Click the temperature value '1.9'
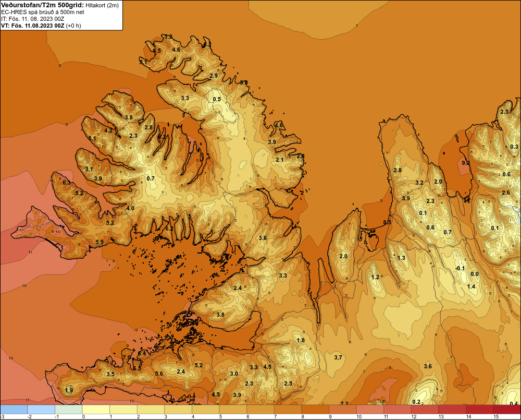521x420 pixels. click(69, 390)
